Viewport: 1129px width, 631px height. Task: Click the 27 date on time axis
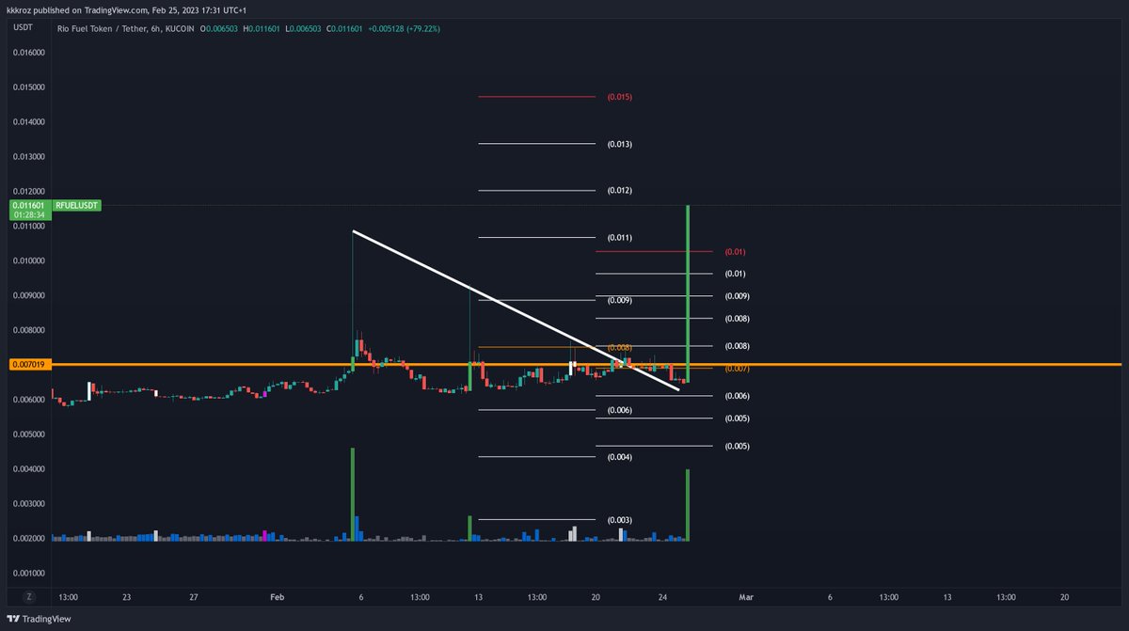click(x=194, y=597)
